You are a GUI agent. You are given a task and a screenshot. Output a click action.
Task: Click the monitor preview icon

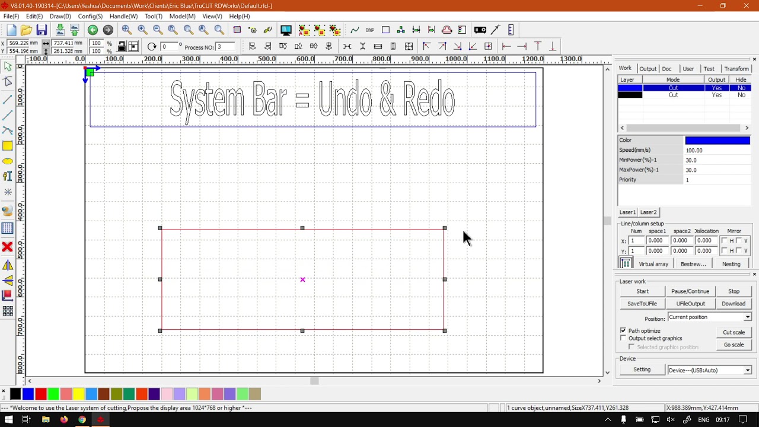[x=286, y=30]
